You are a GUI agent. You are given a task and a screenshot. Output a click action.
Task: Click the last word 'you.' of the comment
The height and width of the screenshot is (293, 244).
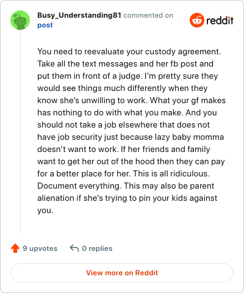point(45,211)
